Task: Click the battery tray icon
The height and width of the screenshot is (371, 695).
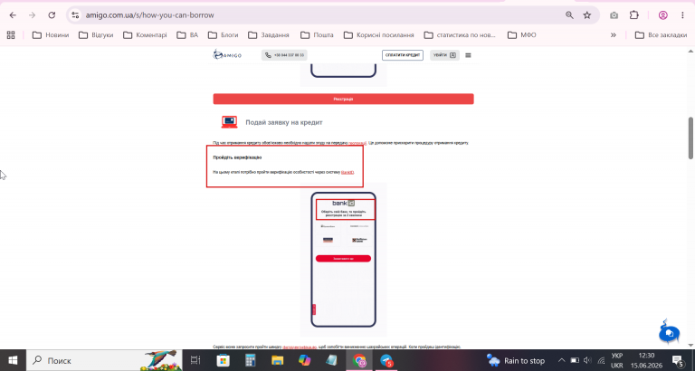Action: 575,360
